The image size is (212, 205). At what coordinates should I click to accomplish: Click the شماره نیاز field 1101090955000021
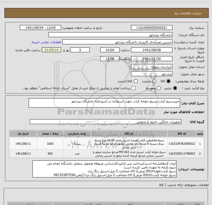(151, 28)
